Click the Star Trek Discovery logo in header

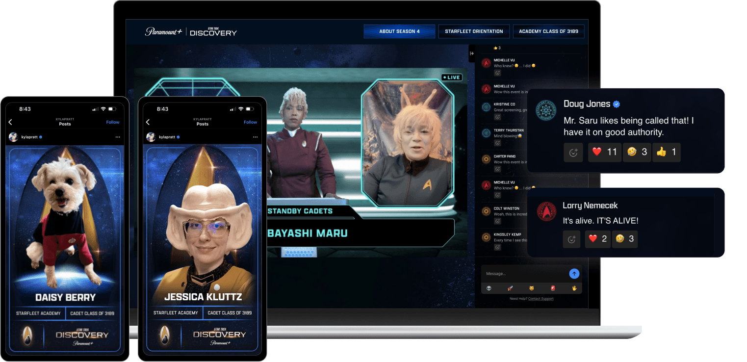213,32
